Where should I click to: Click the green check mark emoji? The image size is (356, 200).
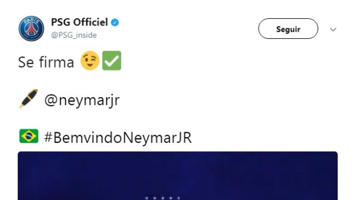[112, 61]
